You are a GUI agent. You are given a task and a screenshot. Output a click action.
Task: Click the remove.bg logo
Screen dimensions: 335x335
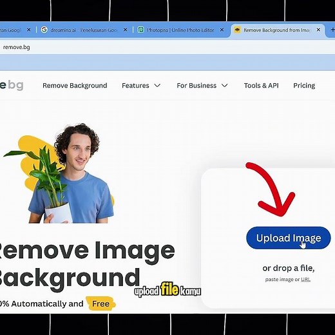click(12, 85)
